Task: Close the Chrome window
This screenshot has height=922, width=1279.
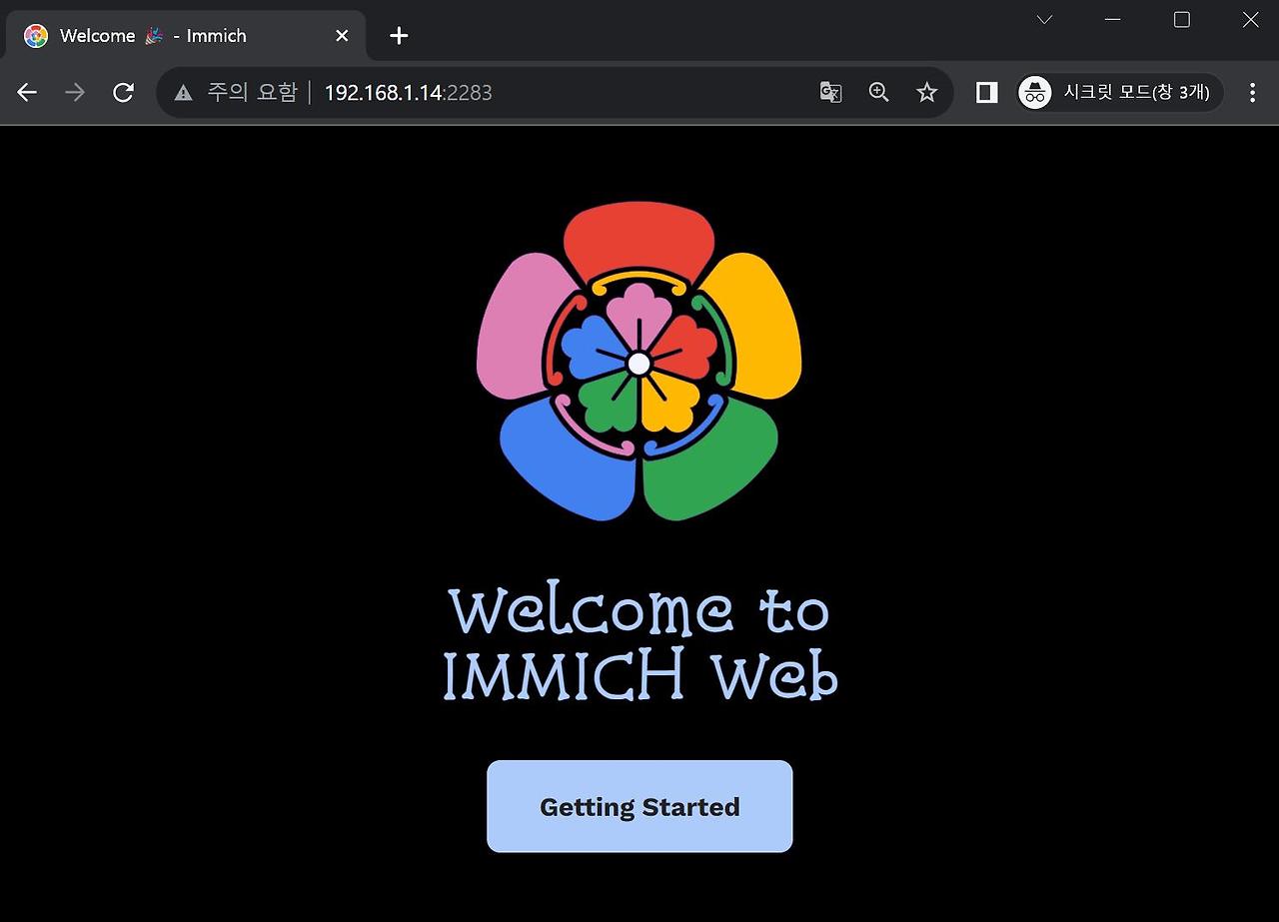Action: coord(1251,20)
